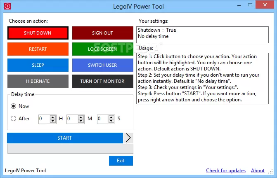Screen dimensions: 277x178
Task: Choose TURN OFF MONITOR action
Action: pos(102,81)
